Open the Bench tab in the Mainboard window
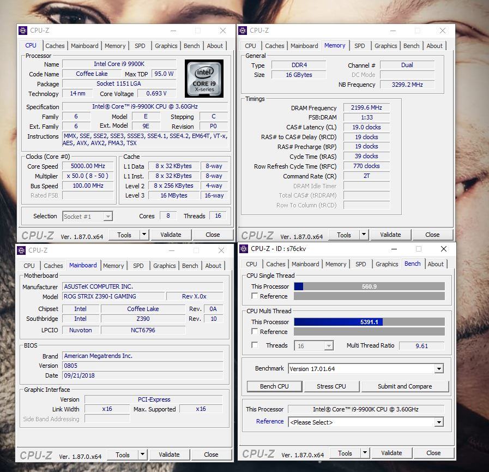Image resolution: width=489 pixels, height=472 pixels. click(190, 266)
